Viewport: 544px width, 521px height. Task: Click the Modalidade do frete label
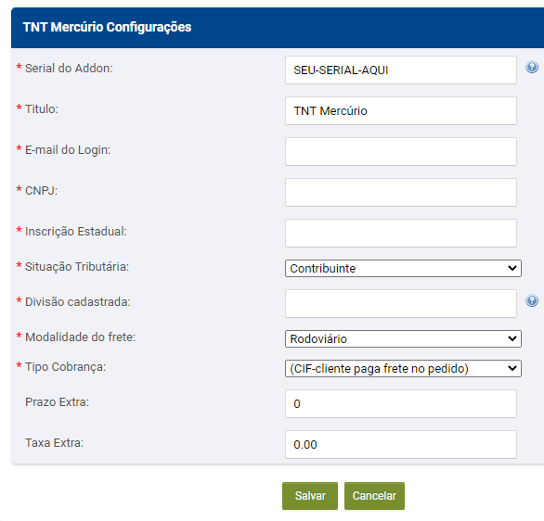coord(80,337)
